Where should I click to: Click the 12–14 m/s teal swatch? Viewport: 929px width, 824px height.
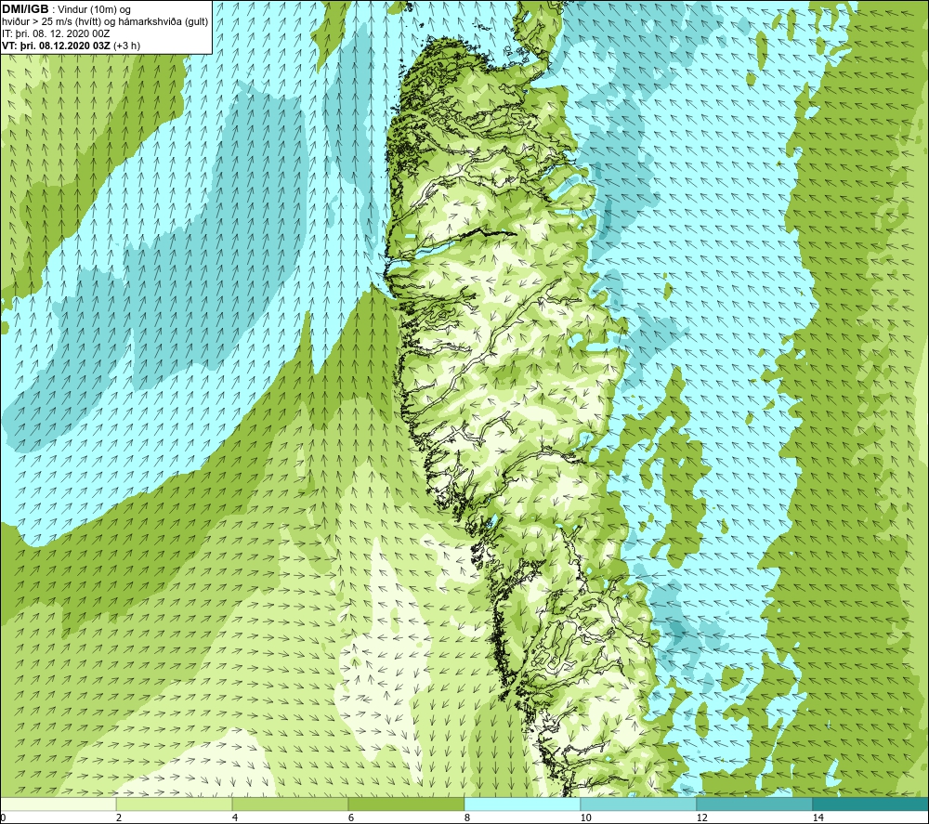pyautogui.click(x=754, y=804)
